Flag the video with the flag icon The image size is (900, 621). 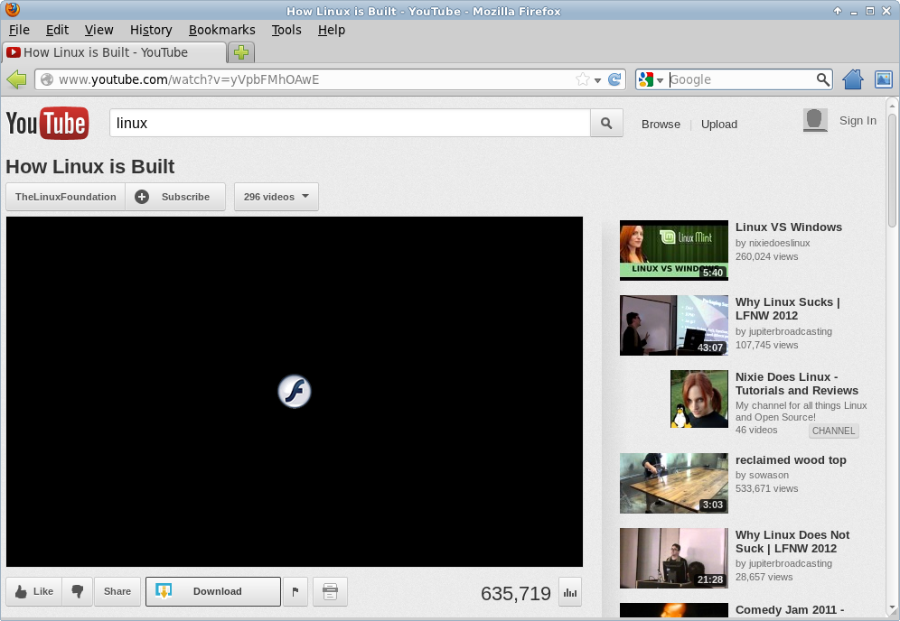pyautogui.click(x=295, y=591)
